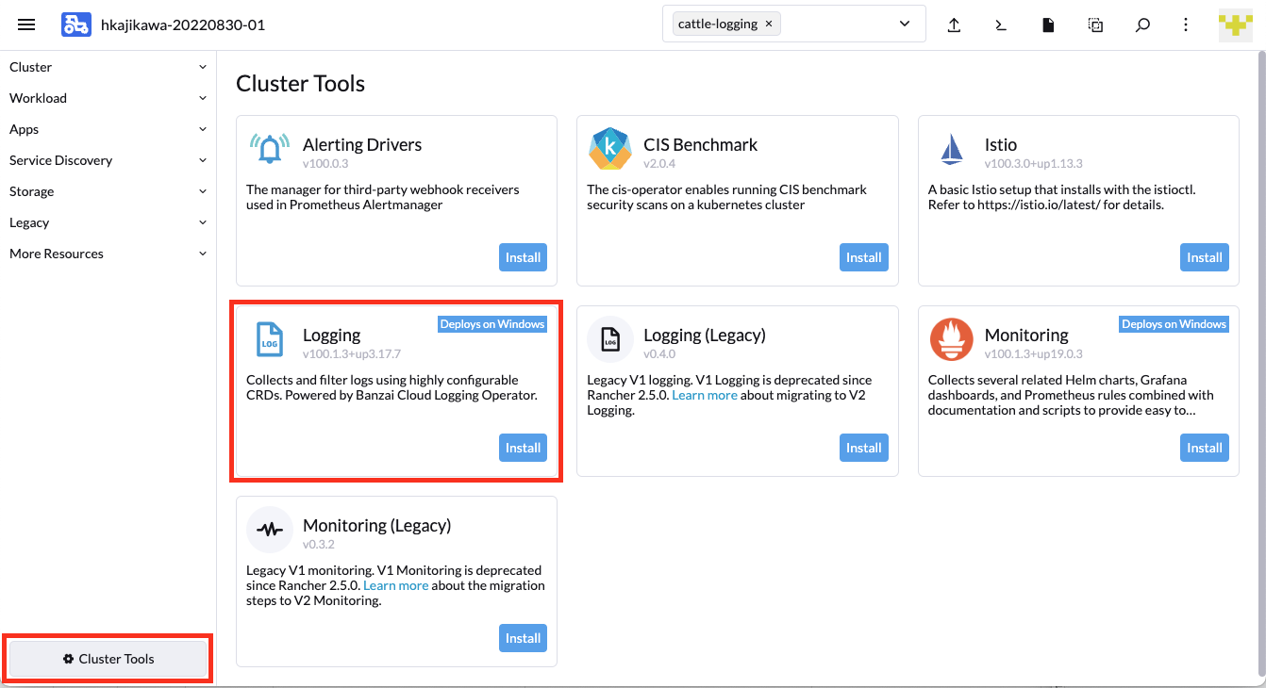Expand the Apps sidebar section
This screenshot has width=1266, height=688.
108,129
